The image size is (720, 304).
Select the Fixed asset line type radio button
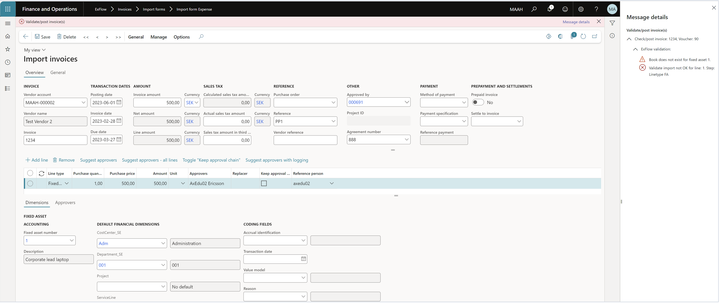30,183
